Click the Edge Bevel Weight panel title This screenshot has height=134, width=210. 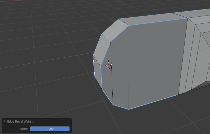20,122
